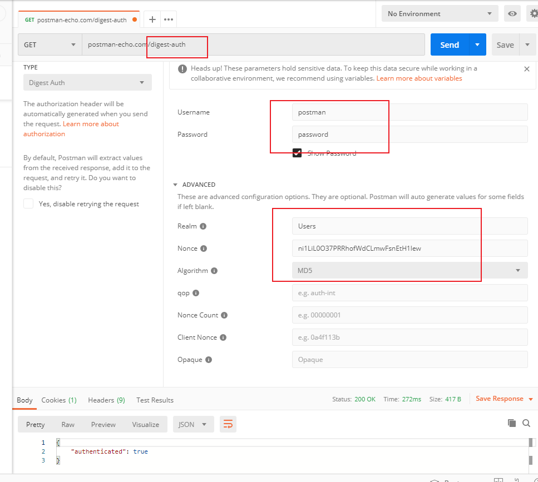Open manage environments gear icon
The height and width of the screenshot is (482, 538).
click(x=534, y=14)
